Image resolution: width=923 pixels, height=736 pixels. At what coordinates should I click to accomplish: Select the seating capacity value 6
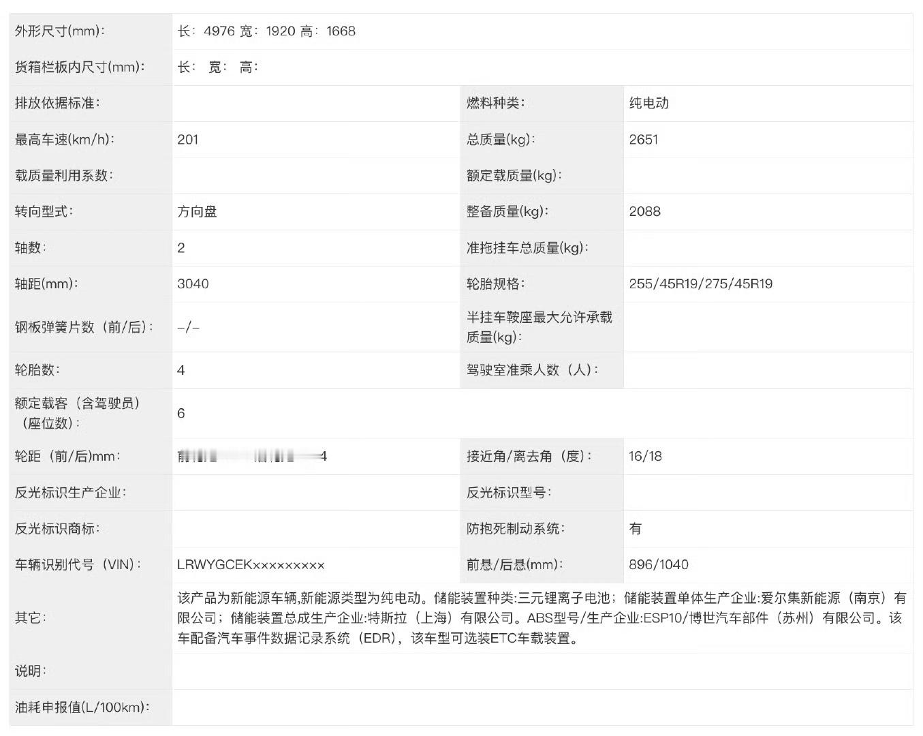pos(181,414)
